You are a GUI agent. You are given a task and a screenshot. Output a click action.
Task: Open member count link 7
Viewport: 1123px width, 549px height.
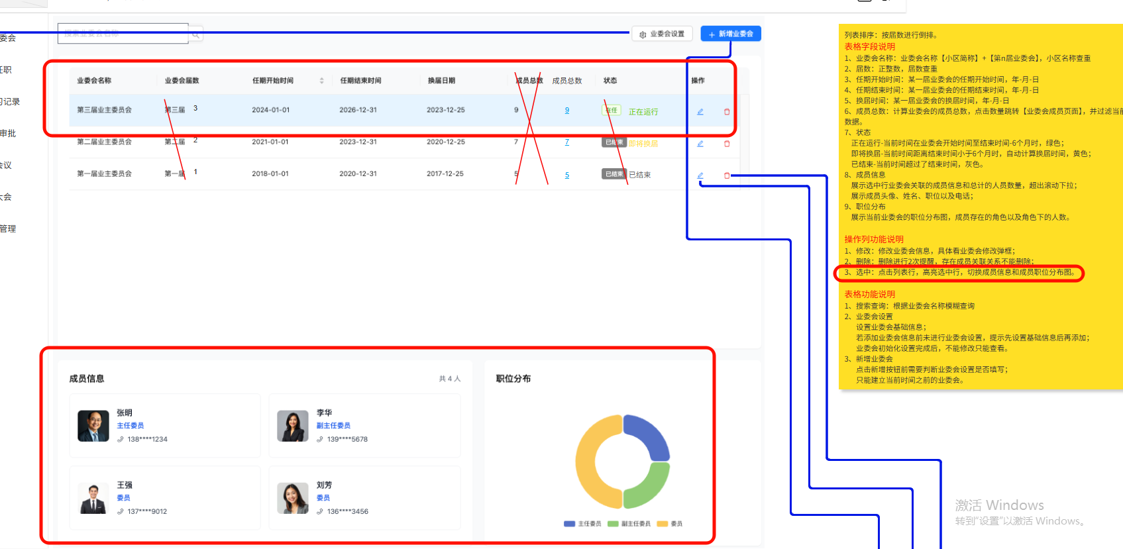[566, 142]
